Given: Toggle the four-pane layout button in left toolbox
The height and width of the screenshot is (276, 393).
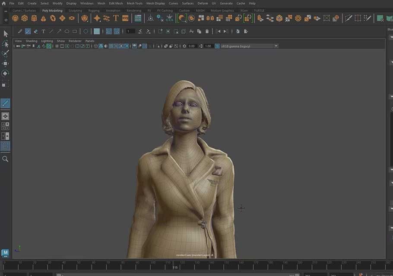Looking at the screenshot, I should [x=5, y=126].
